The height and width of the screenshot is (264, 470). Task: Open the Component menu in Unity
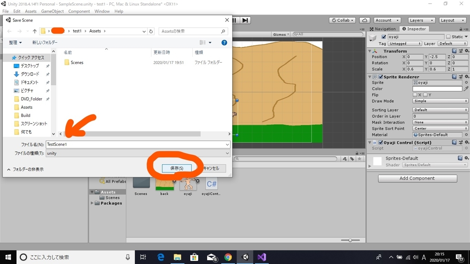click(x=79, y=11)
